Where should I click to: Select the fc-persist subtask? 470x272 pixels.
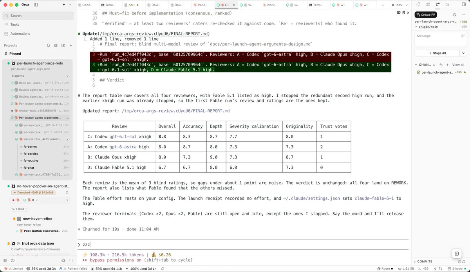[31, 153]
